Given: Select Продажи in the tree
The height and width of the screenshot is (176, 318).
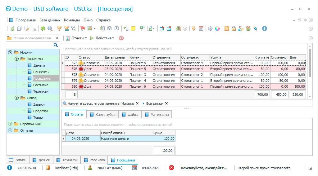Looking at the screenshot, I should pos(40,111).
